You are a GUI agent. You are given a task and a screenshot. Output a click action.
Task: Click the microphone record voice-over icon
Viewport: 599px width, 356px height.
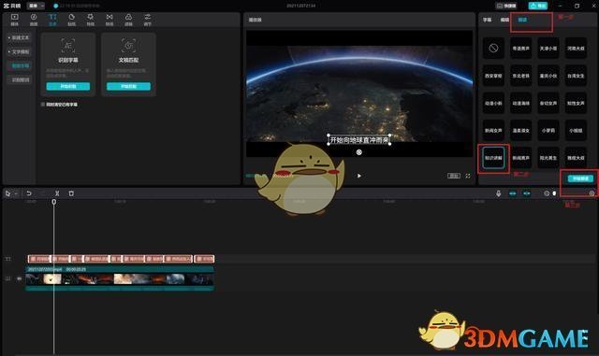click(x=498, y=193)
